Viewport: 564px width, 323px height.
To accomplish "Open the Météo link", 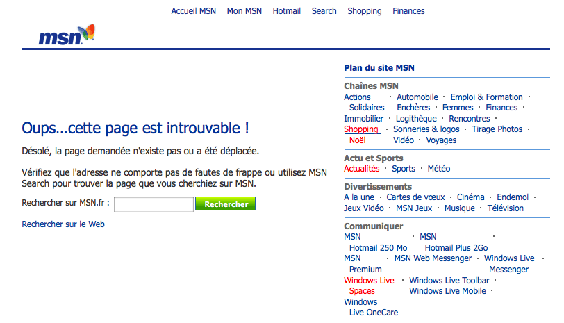I will pyautogui.click(x=438, y=169).
